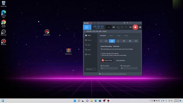The width and height of the screenshot is (183, 103).
Task: Toggle the webcam overlay icon
Action: 109,27
